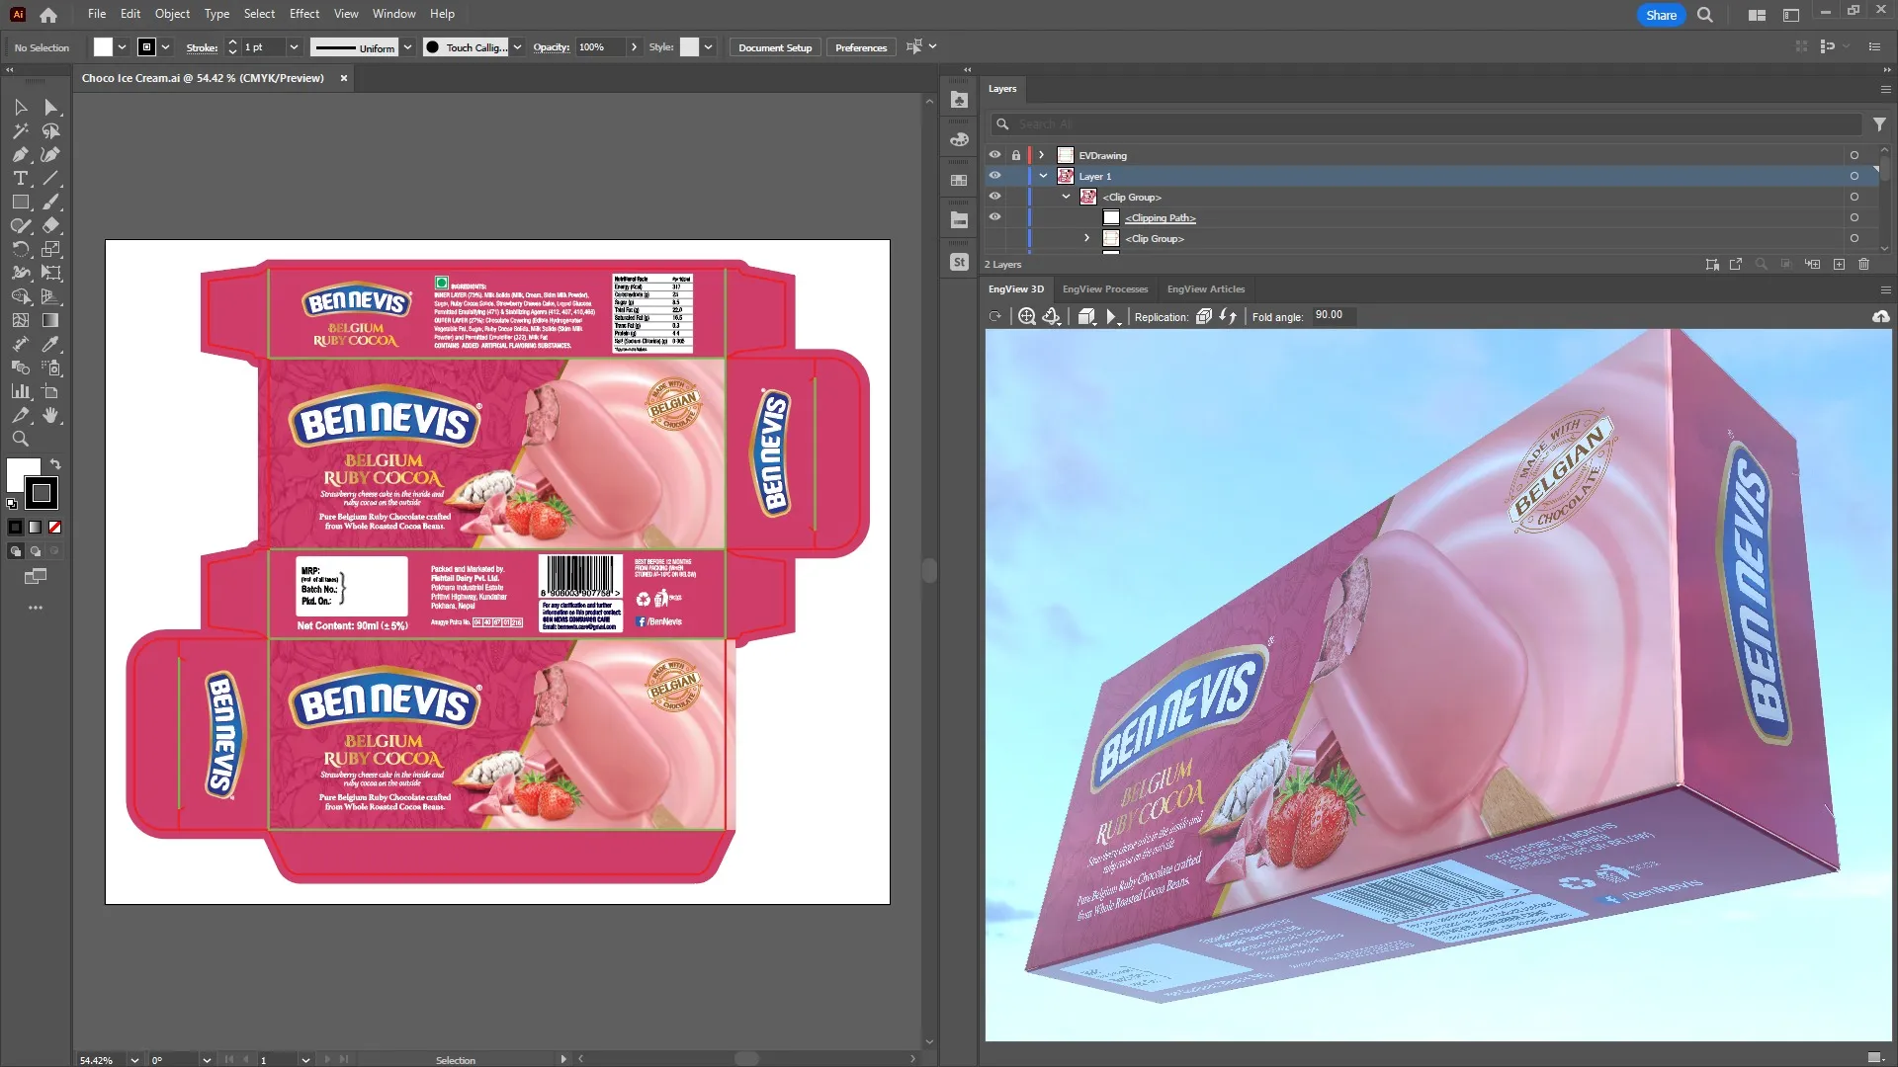Screen dimensions: 1898x1067
Task: Hide the EVDrawing layer via eye
Action: [994, 155]
